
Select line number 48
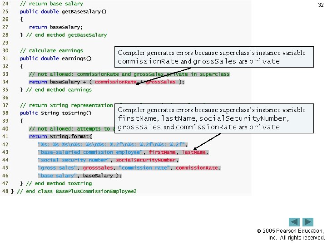tap(5, 191)
